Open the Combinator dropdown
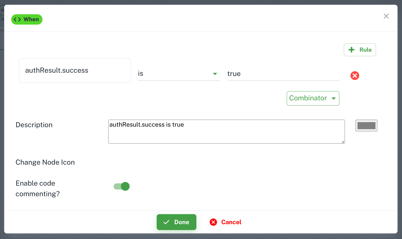 pyautogui.click(x=313, y=98)
